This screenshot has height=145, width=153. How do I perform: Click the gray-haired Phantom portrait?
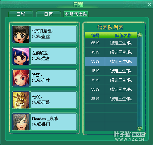(21, 122)
